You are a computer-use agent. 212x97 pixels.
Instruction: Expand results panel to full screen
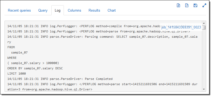pos(204,6)
